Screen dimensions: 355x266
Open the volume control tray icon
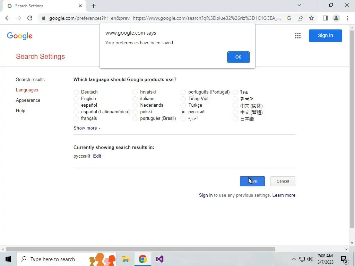310,259
